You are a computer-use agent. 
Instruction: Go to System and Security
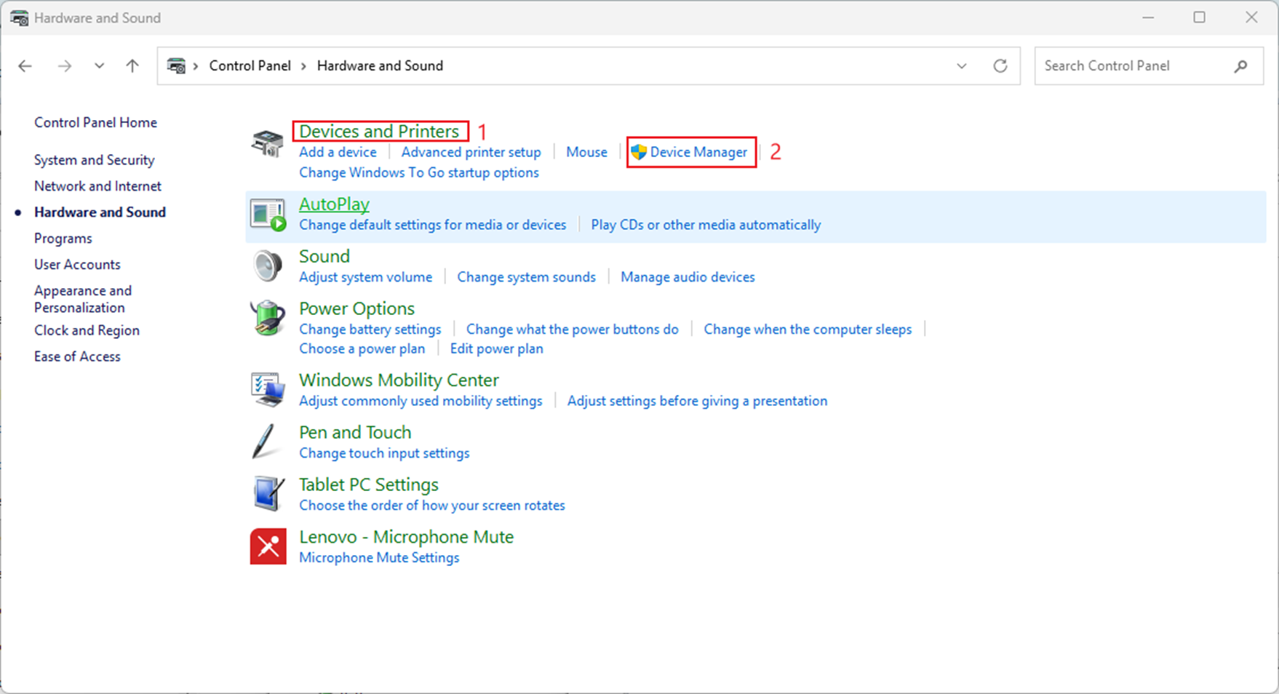tap(94, 160)
